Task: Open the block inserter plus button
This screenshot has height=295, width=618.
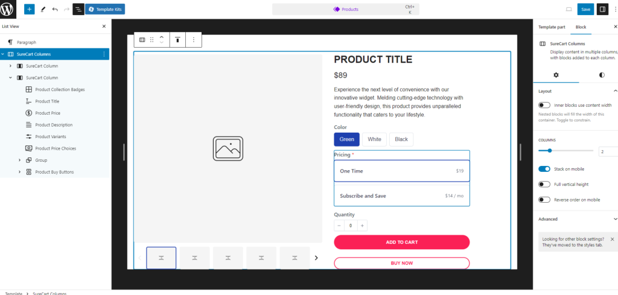Action: [x=29, y=9]
